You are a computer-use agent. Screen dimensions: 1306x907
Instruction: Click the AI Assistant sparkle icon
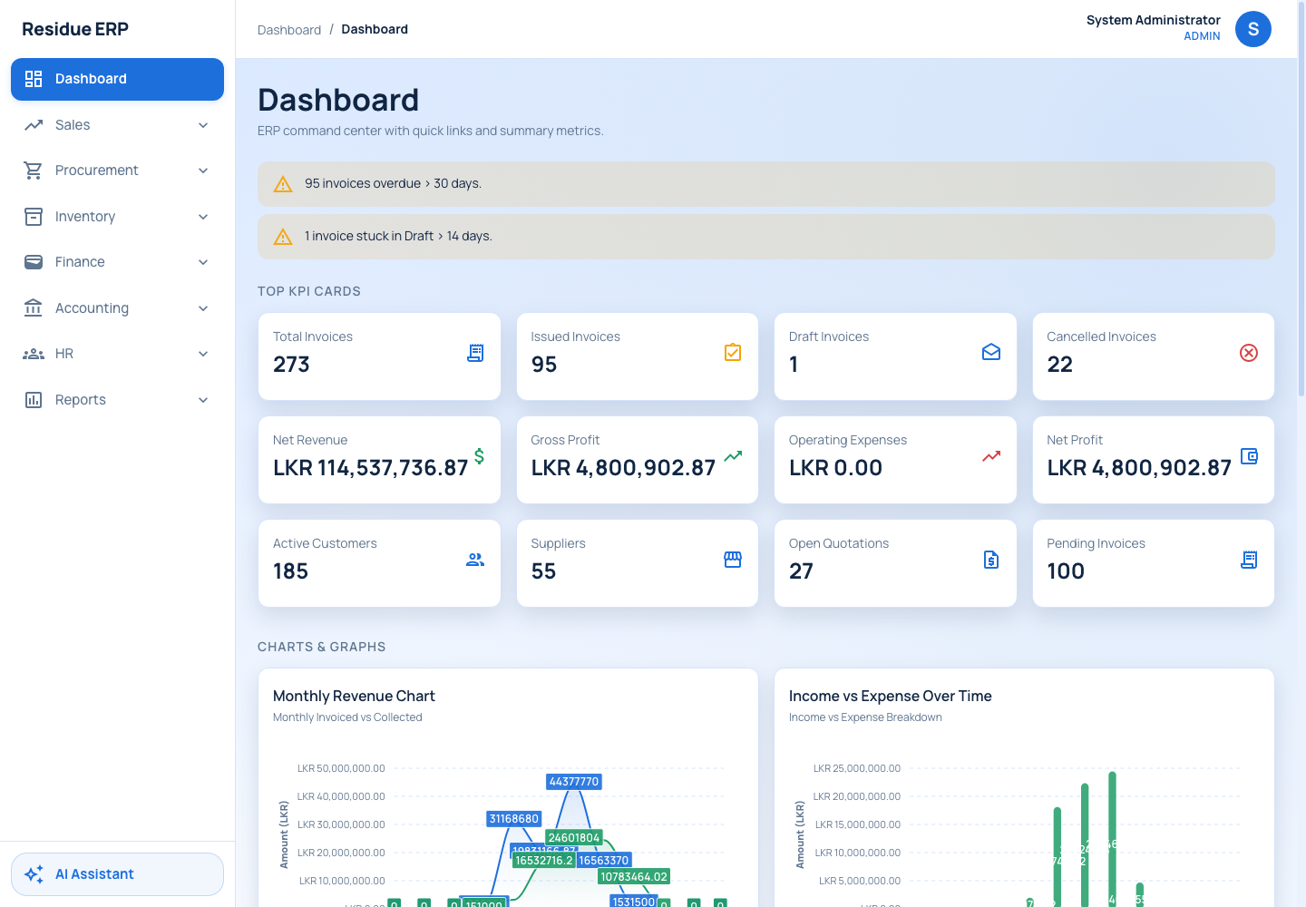point(34,874)
